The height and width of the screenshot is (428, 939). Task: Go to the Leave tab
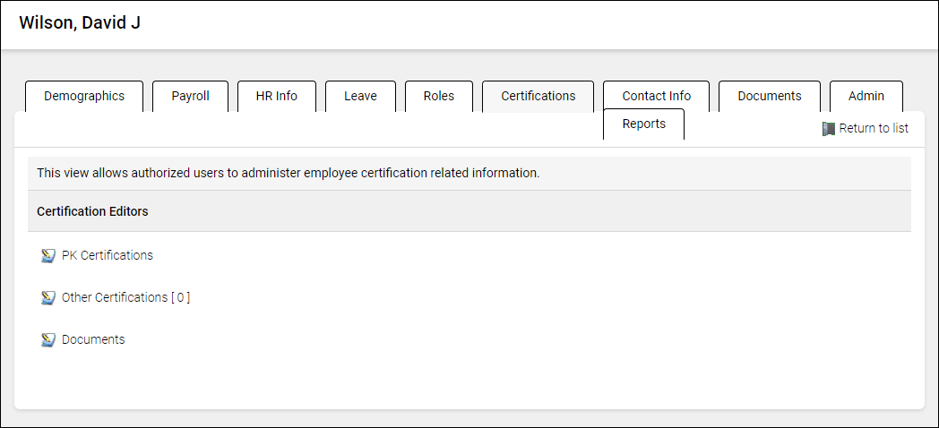tap(360, 96)
